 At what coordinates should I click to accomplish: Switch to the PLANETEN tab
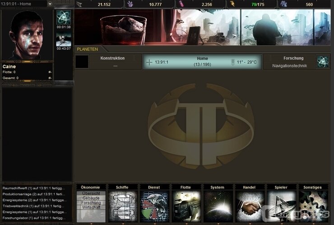[87, 49]
